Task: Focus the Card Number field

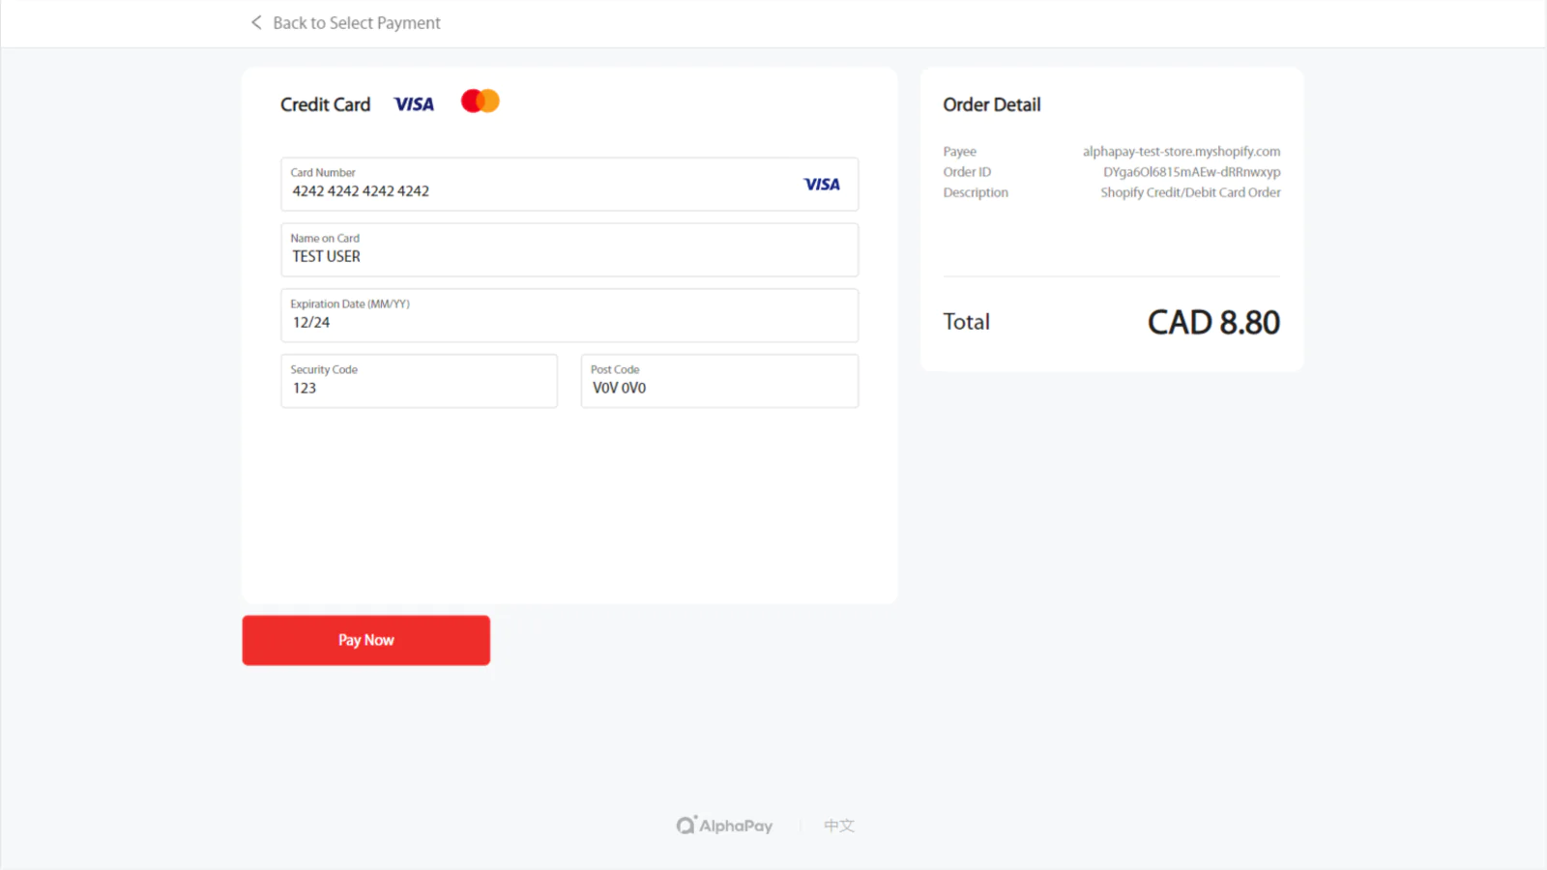Action: point(569,185)
